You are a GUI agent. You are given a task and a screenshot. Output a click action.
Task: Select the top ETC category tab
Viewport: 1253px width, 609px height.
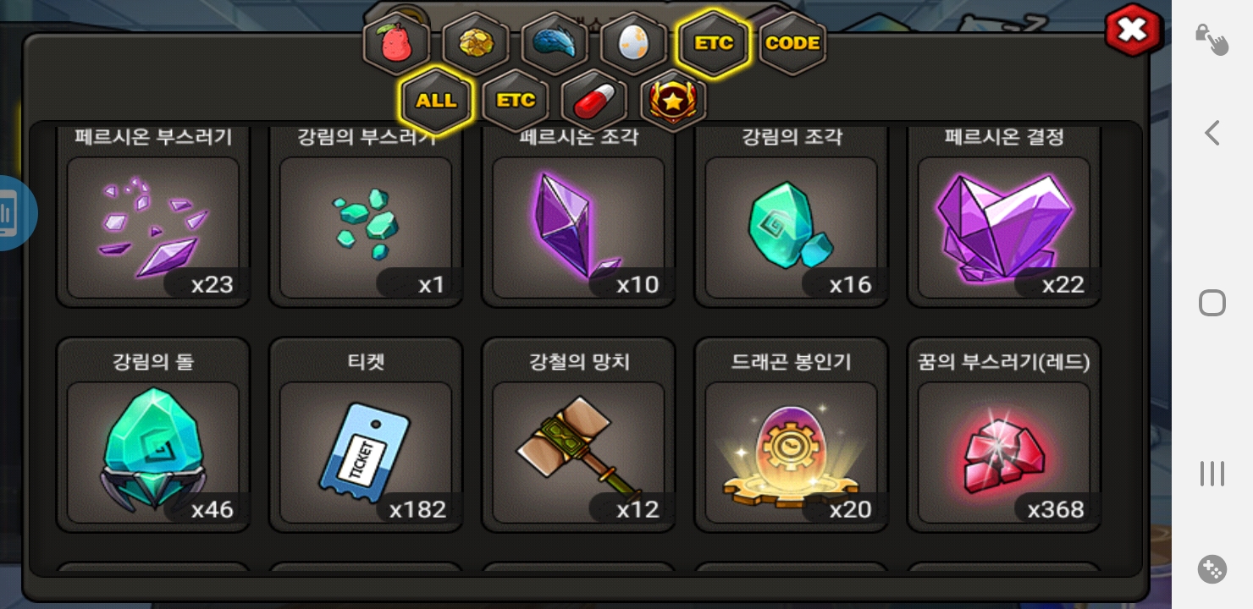713,43
